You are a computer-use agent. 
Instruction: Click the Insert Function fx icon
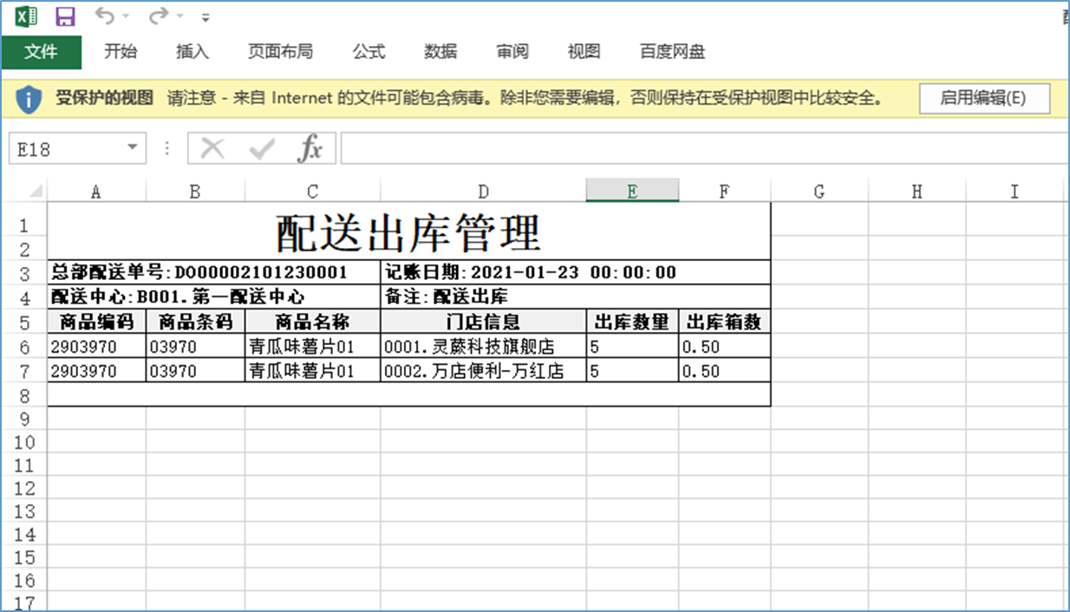pyautogui.click(x=310, y=149)
